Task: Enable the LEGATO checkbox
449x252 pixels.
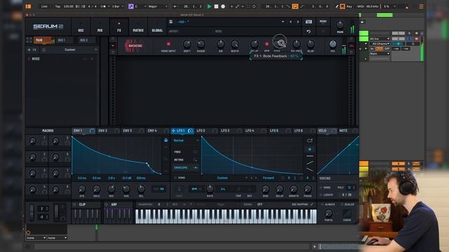Action: [x=321, y=195]
